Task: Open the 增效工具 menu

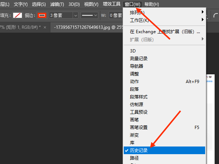Action: point(111,4)
